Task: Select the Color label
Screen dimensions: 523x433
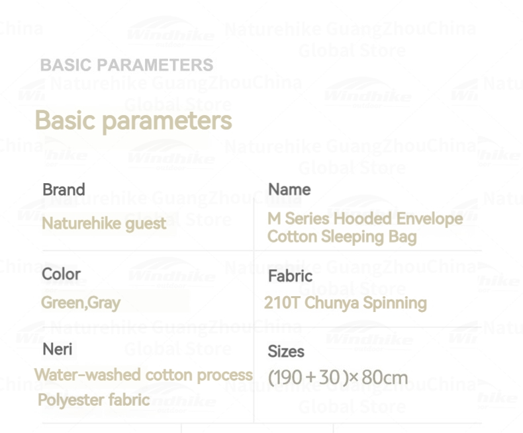Action: click(61, 274)
